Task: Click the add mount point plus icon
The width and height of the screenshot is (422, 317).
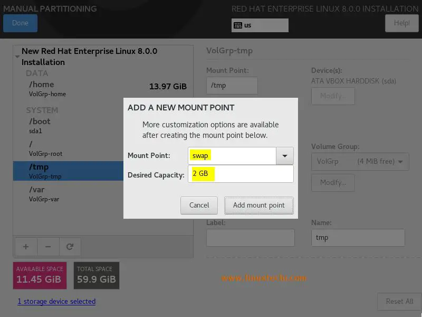Action: pyautogui.click(x=26, y=247)
